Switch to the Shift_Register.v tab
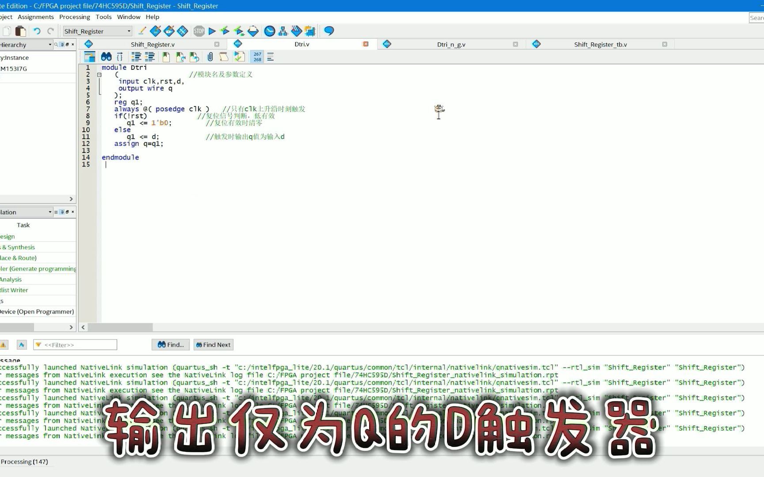This screenshot has width=764, height=477. 153,44
